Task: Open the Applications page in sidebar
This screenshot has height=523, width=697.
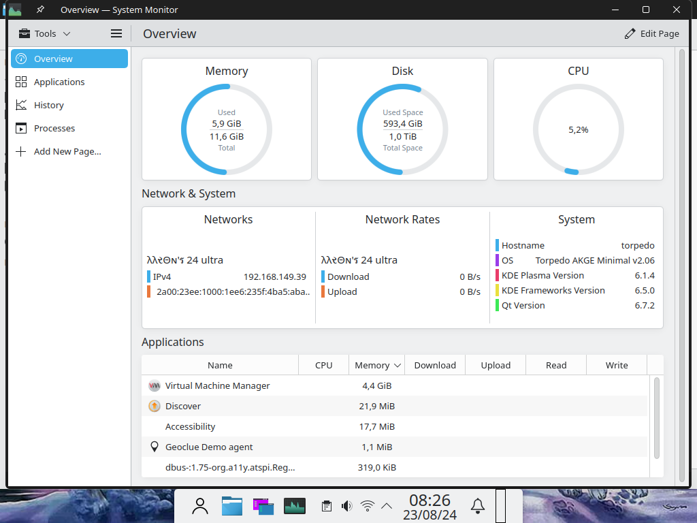Action: [69, 82]
